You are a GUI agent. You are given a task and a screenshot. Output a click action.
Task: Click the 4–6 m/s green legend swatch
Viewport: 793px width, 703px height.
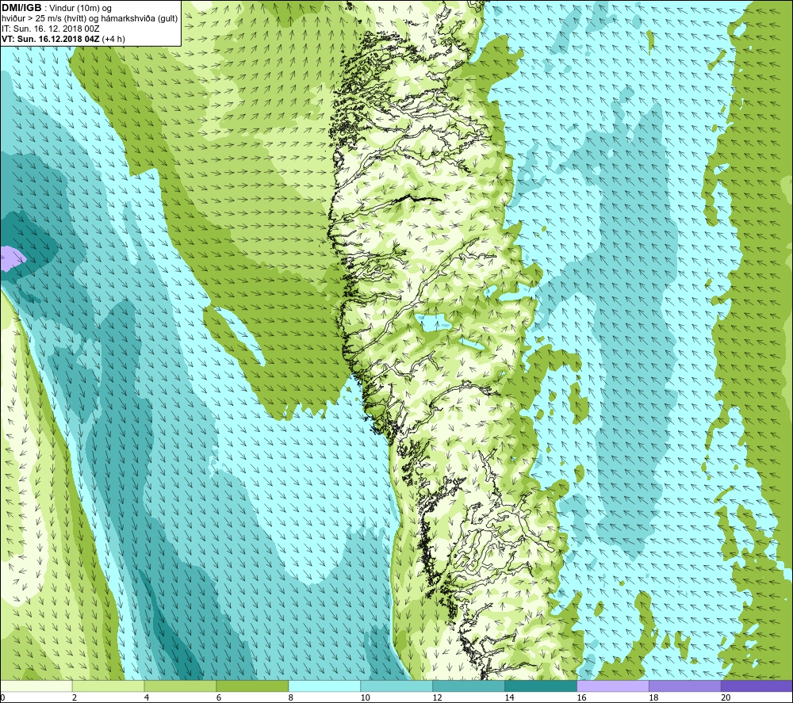point(180,686)
